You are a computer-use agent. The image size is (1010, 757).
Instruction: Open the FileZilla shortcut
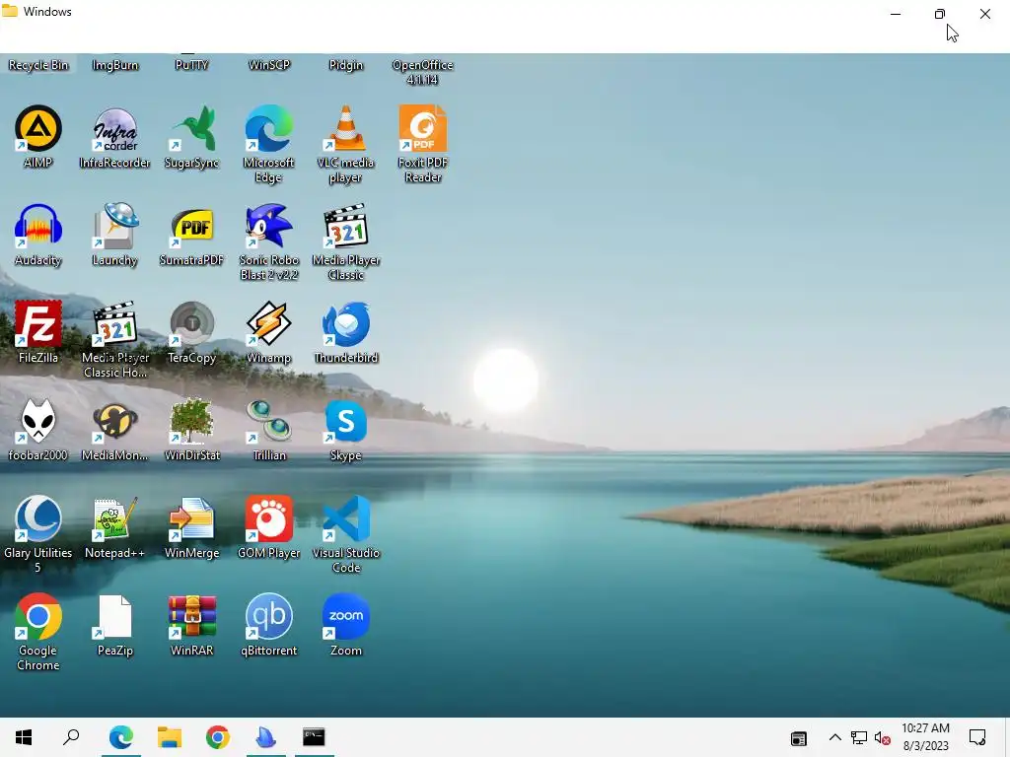(38, 332)
